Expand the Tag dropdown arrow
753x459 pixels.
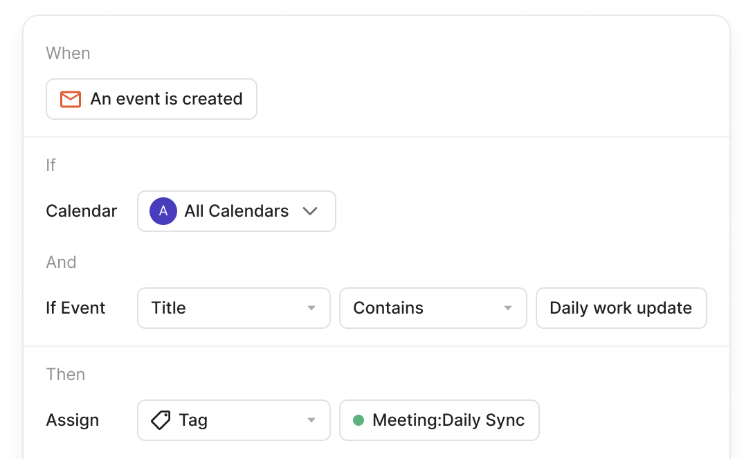pyautogui.click(x=311, y=420)
